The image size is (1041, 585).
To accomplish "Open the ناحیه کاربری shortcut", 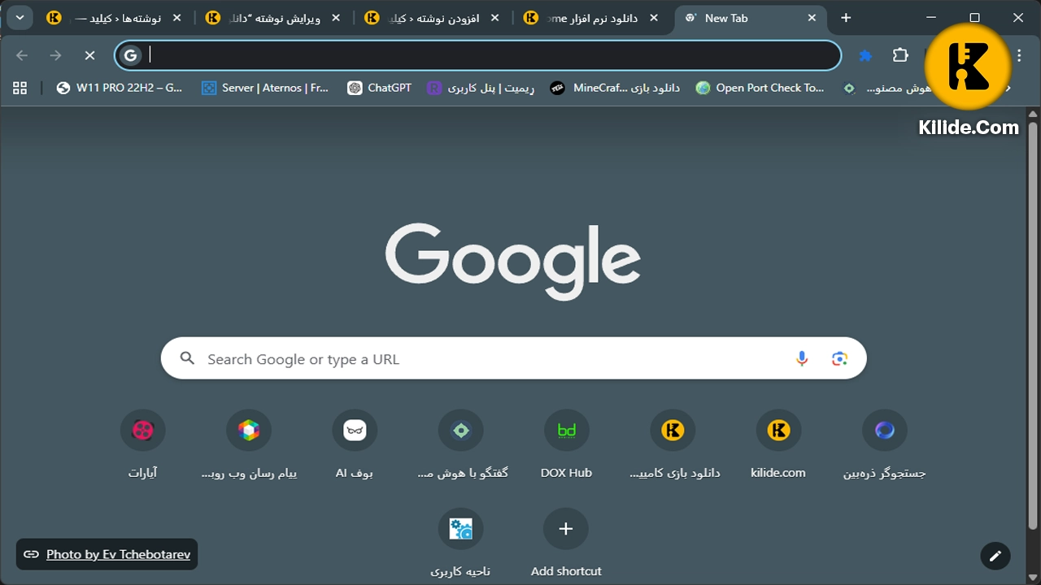I will (x=461, y=542).
